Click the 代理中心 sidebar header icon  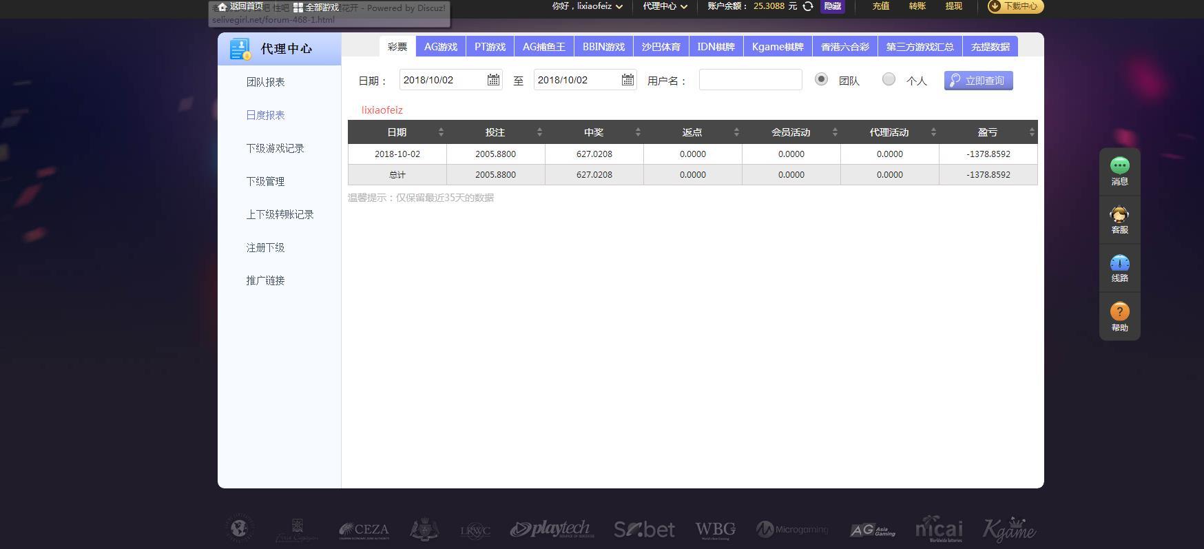click(240, 49)
